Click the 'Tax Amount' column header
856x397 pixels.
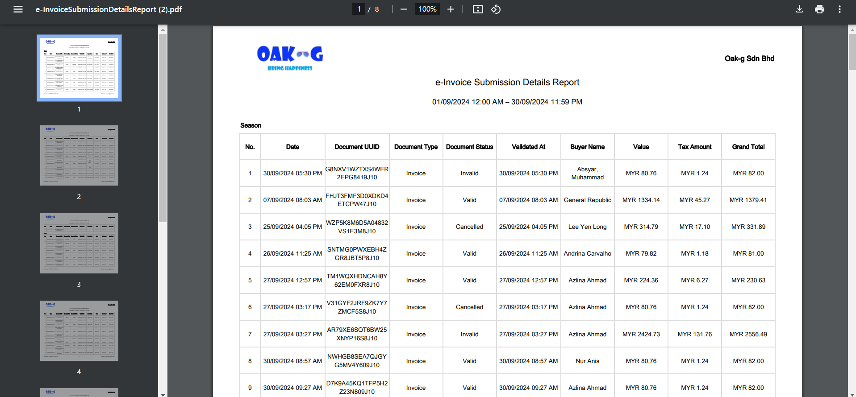click(x=695, y=147)
